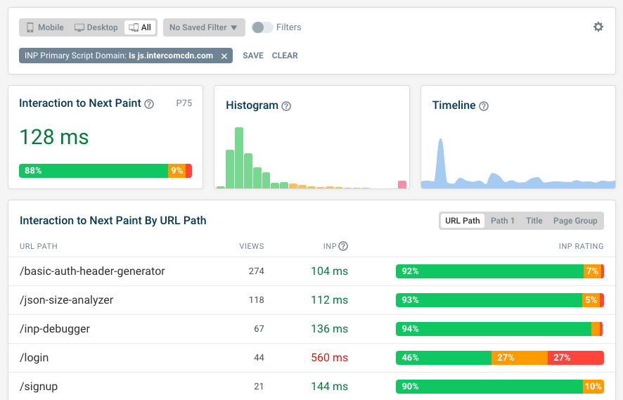
Task: Click the CLEAR filter button
Action: pos(285,56)
